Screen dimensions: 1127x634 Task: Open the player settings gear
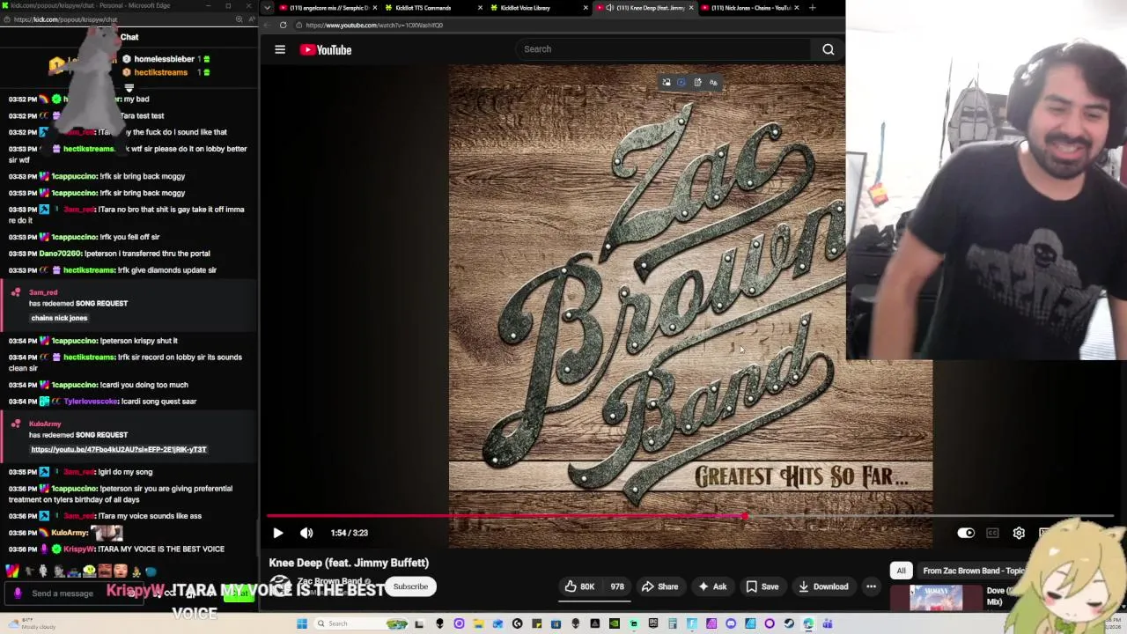[x=1019, y=533]
